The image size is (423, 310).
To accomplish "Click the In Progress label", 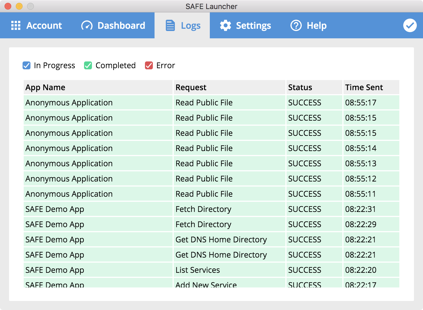I will pyautogui.click(x=54, y=65).
